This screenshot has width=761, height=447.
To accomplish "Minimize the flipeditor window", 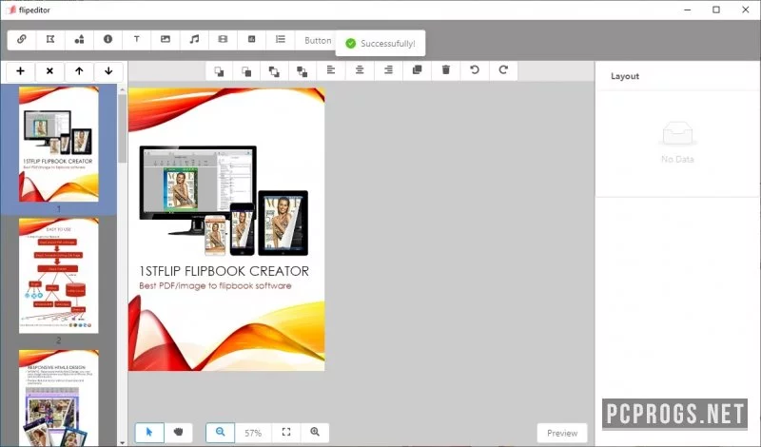I will click(687, 10).
